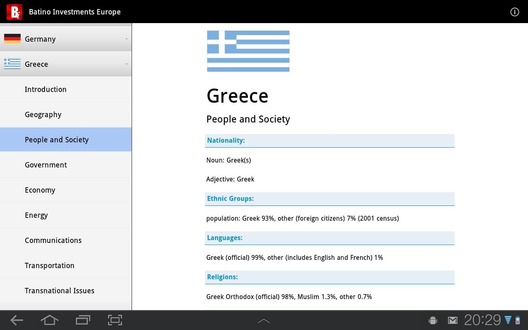Tap the People and Society subtitle
Screen dimensions: 528x330
(248, 119)
